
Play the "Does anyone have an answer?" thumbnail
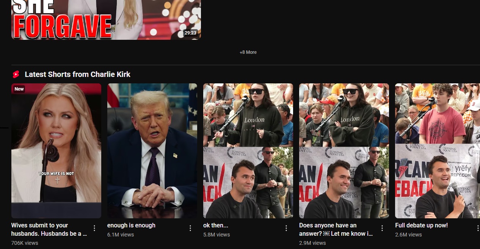coord(344,152)
